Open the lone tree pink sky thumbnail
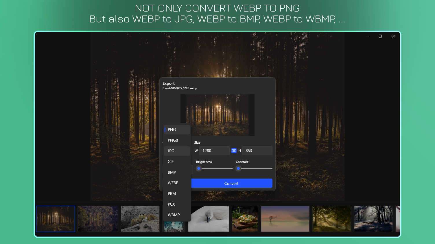 click(285, 219)
